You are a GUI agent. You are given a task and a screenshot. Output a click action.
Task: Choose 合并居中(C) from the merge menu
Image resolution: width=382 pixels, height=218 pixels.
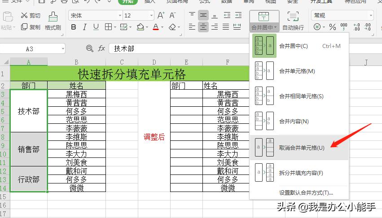[299, 46]
